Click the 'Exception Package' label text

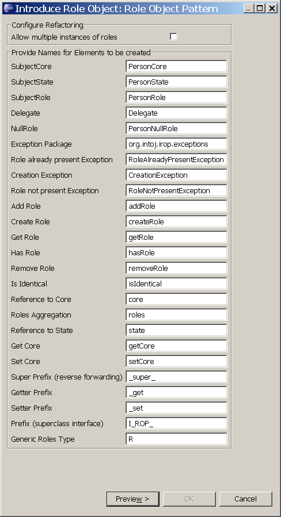pyautogui.click(x=41, y=144)
